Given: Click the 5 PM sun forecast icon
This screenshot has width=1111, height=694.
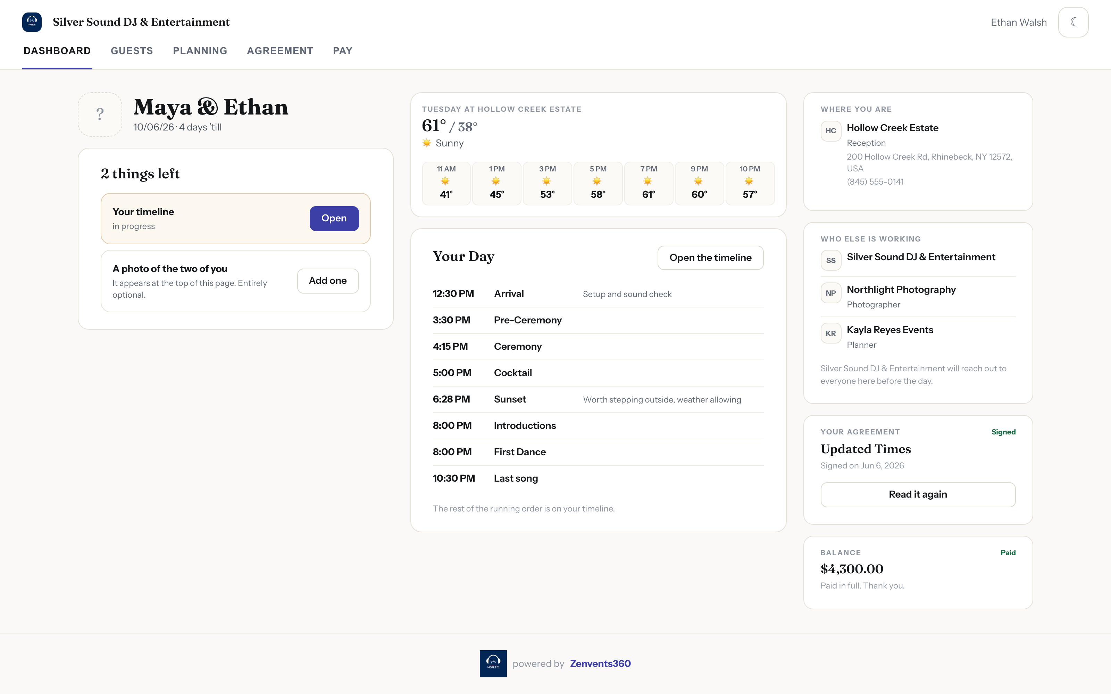Looking at the screenshot, I should pyautogui.click(x=597, y=181).
